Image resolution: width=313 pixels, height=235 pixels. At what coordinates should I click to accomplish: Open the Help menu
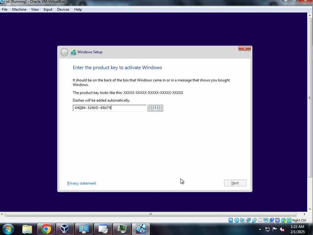(78, 9)
